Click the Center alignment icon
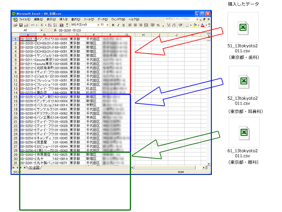The width and height of the screenshot is (282, 212). [x=135, y=25]
